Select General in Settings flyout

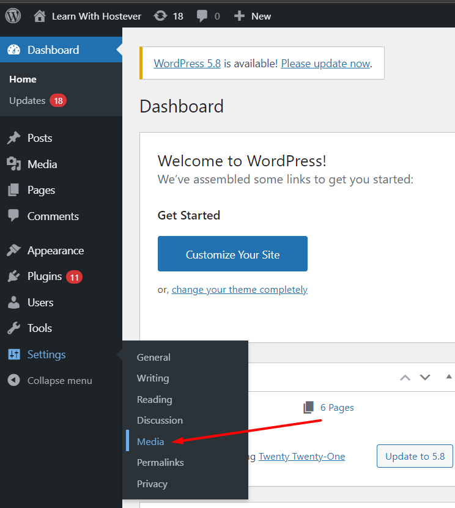coord(154,358)
